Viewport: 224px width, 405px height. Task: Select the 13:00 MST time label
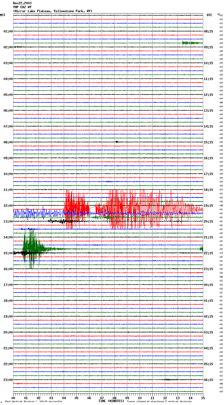pos(8,222)
